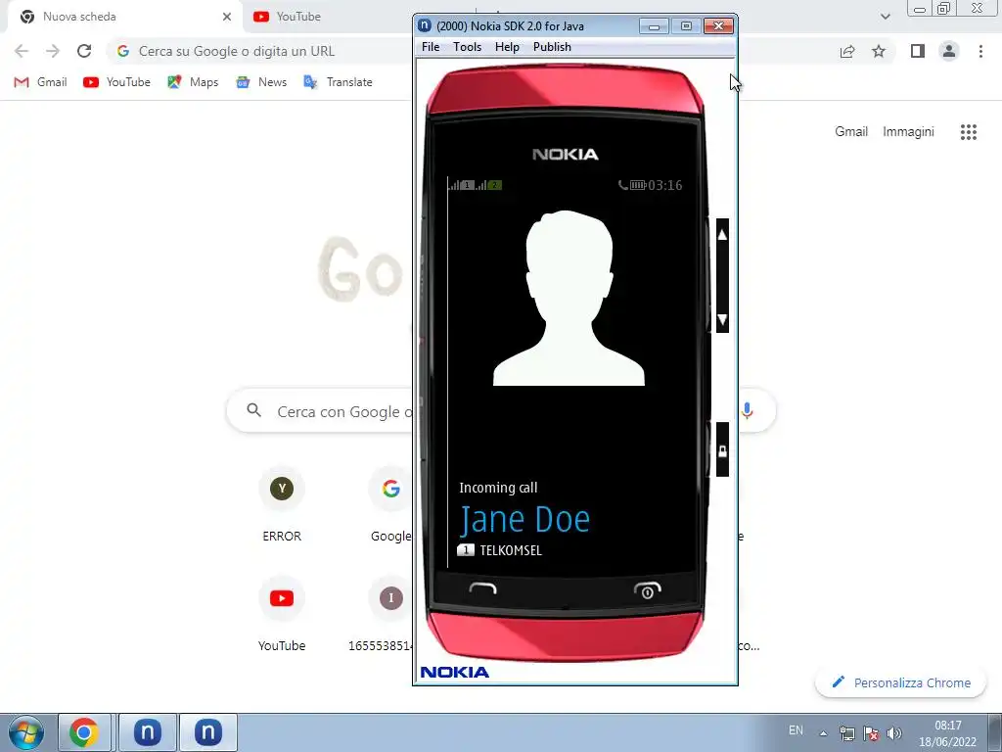Open YouTube bookmark in bookmarks bar
This screenshot has width=1002, height=752.
coord(117,82)
